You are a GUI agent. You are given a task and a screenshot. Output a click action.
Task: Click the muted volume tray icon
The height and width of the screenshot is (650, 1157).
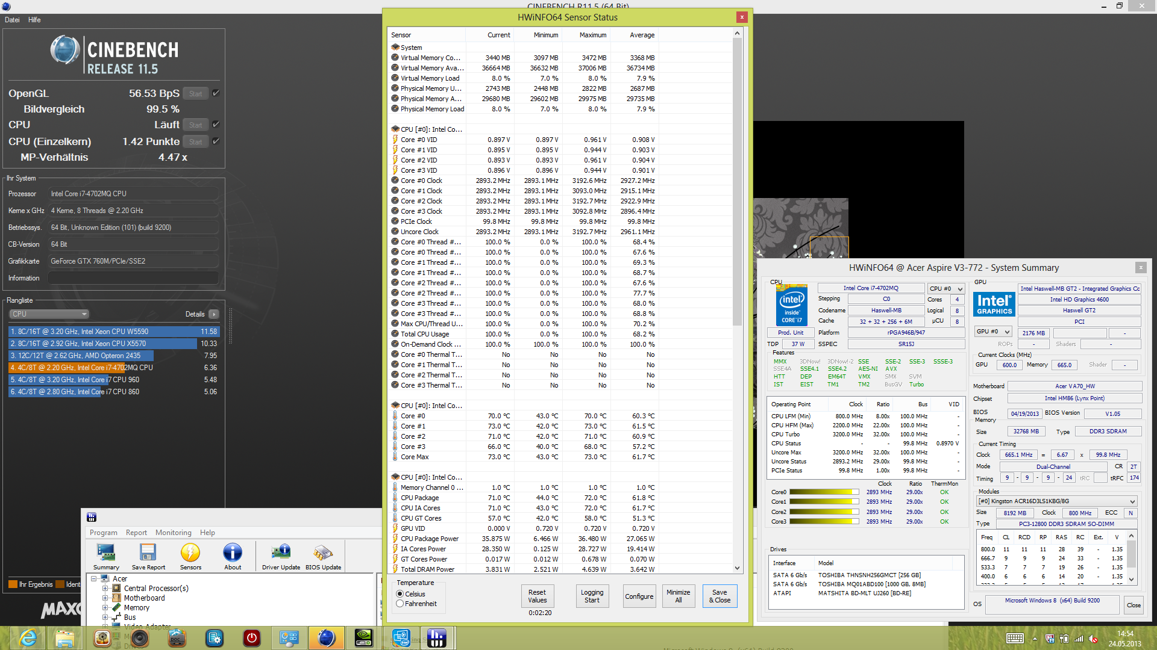point(1092,639)
